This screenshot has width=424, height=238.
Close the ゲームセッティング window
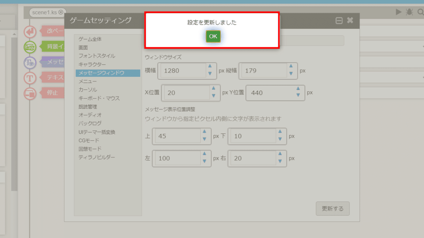(x=350, y=20)
